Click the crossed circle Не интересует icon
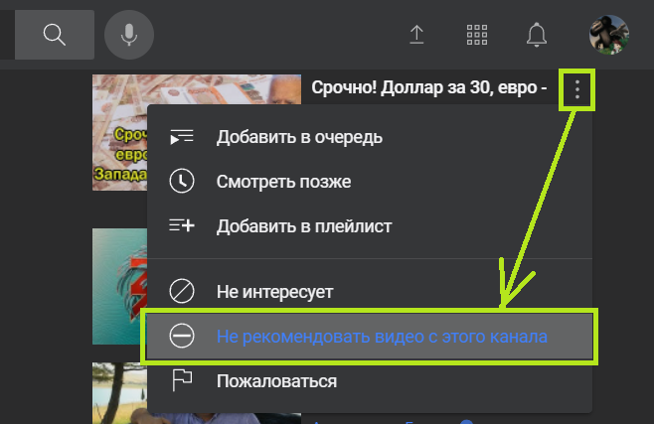The width and height of the screenshot is (654, 424). point(182,291)
